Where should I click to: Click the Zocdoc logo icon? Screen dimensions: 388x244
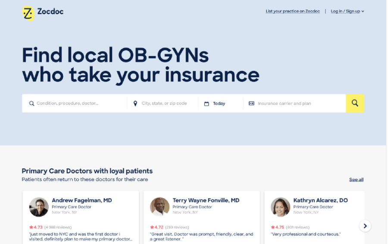28,13
